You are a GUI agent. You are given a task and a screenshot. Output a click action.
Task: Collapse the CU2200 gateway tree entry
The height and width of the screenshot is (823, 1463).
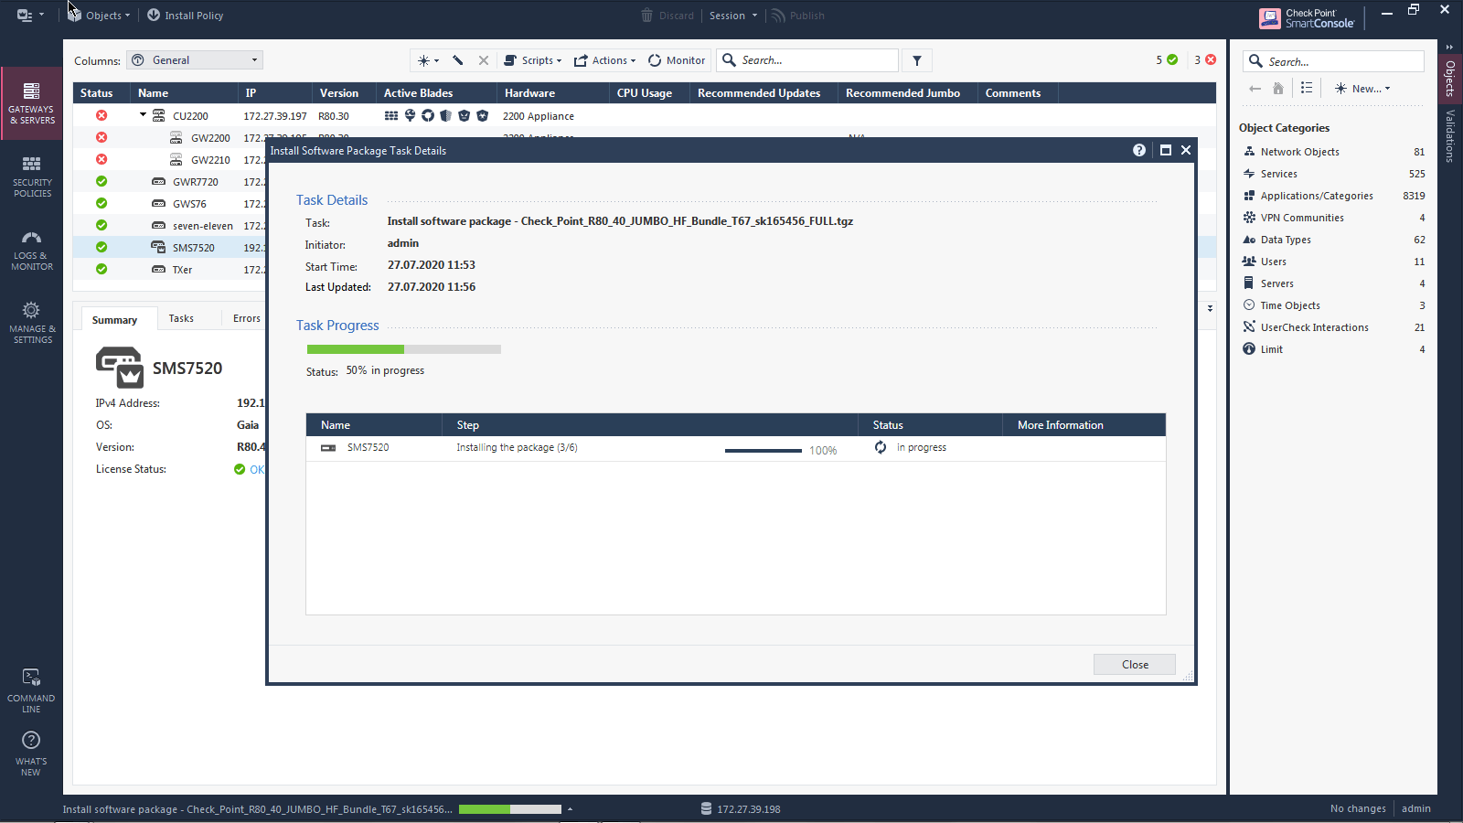point(143,115)
